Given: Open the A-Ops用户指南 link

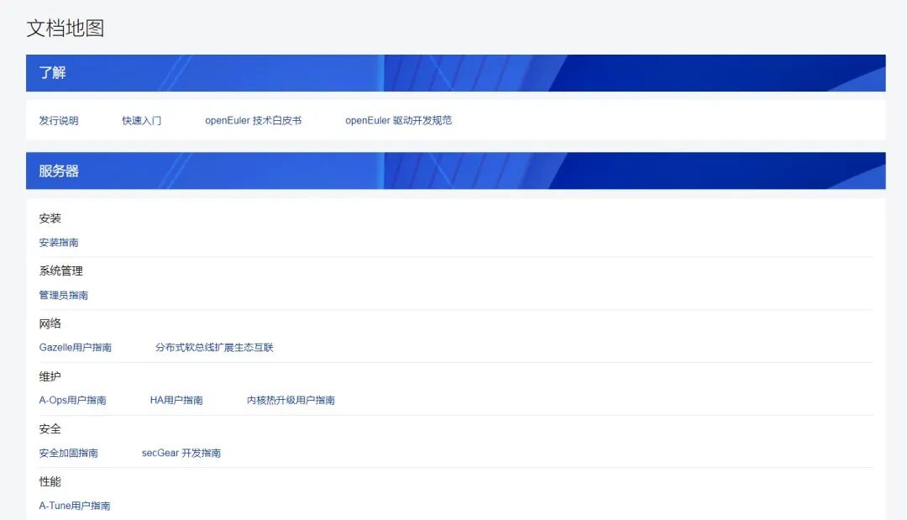Looking at the screenshot, I should [x=72, y=400].
